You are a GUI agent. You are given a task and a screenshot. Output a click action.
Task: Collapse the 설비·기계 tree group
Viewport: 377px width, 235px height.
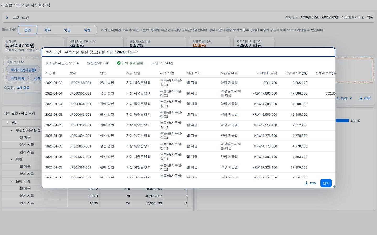(x=12, y=181)
